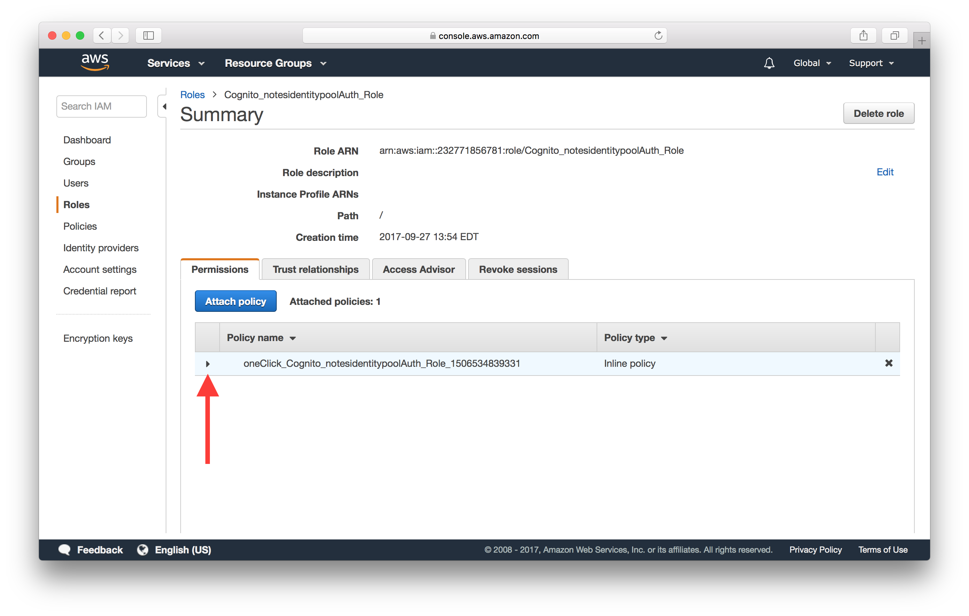Click the Attach policy button

point(233,301)
